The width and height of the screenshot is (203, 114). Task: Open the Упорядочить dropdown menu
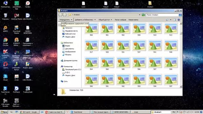66,20
